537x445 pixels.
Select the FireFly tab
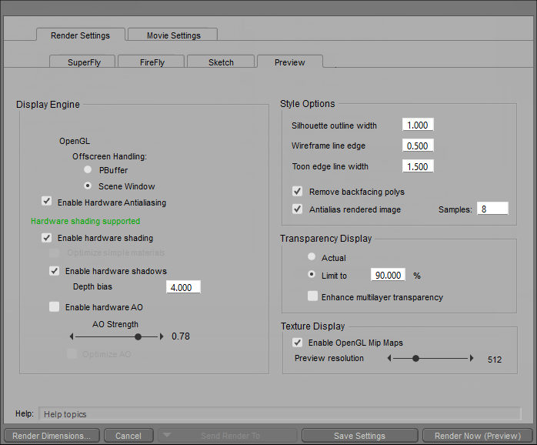[x=152, y=62]
